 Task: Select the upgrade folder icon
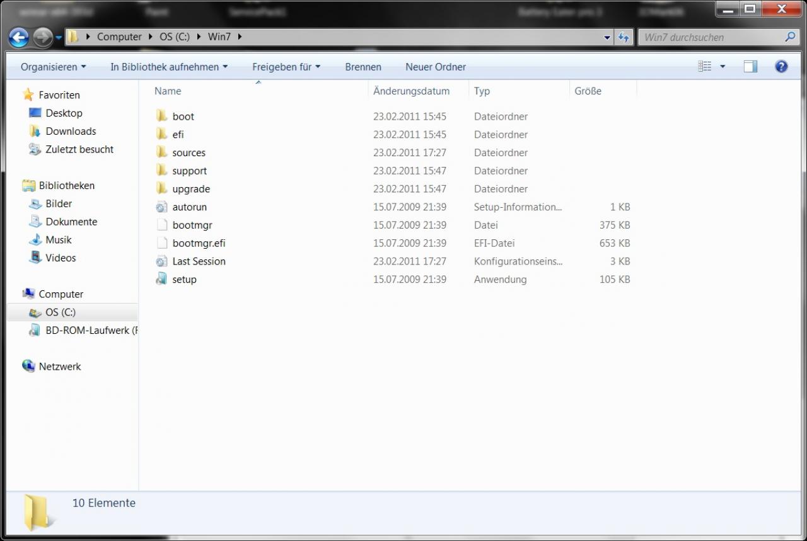162,188
